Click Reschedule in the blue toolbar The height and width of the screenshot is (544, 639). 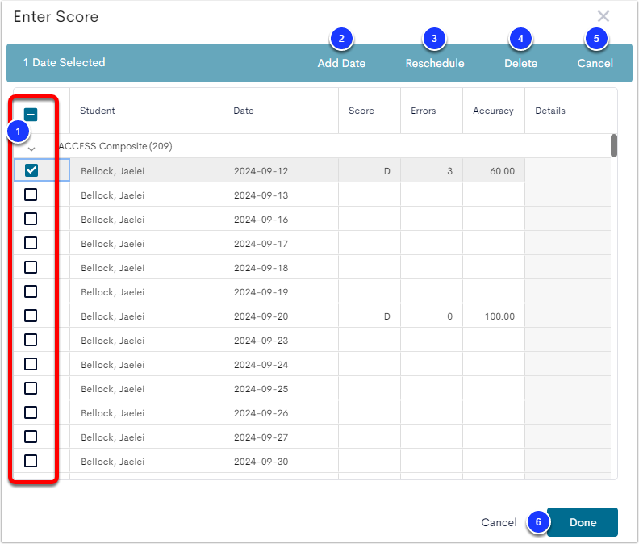click(x=435, y=63)
